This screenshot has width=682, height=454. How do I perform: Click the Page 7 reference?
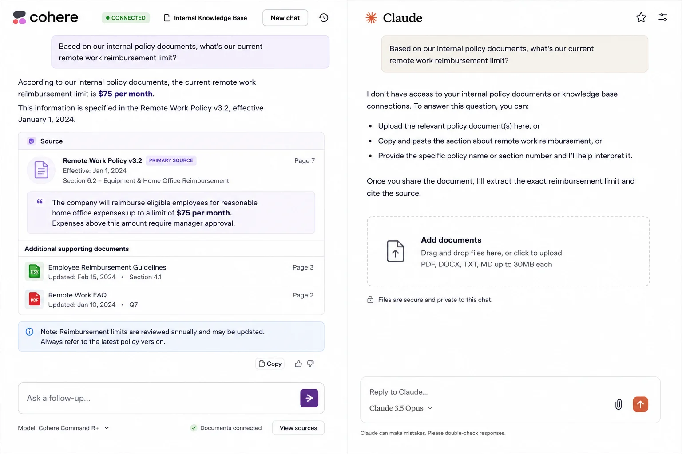coord(305,160)
